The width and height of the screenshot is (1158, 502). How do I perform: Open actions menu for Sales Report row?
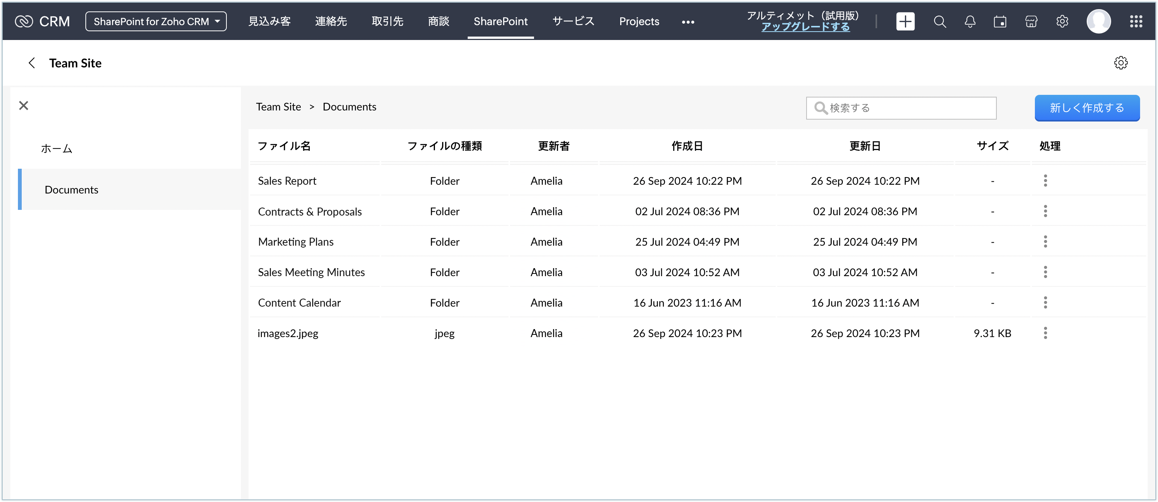(x=1045, y=181)
